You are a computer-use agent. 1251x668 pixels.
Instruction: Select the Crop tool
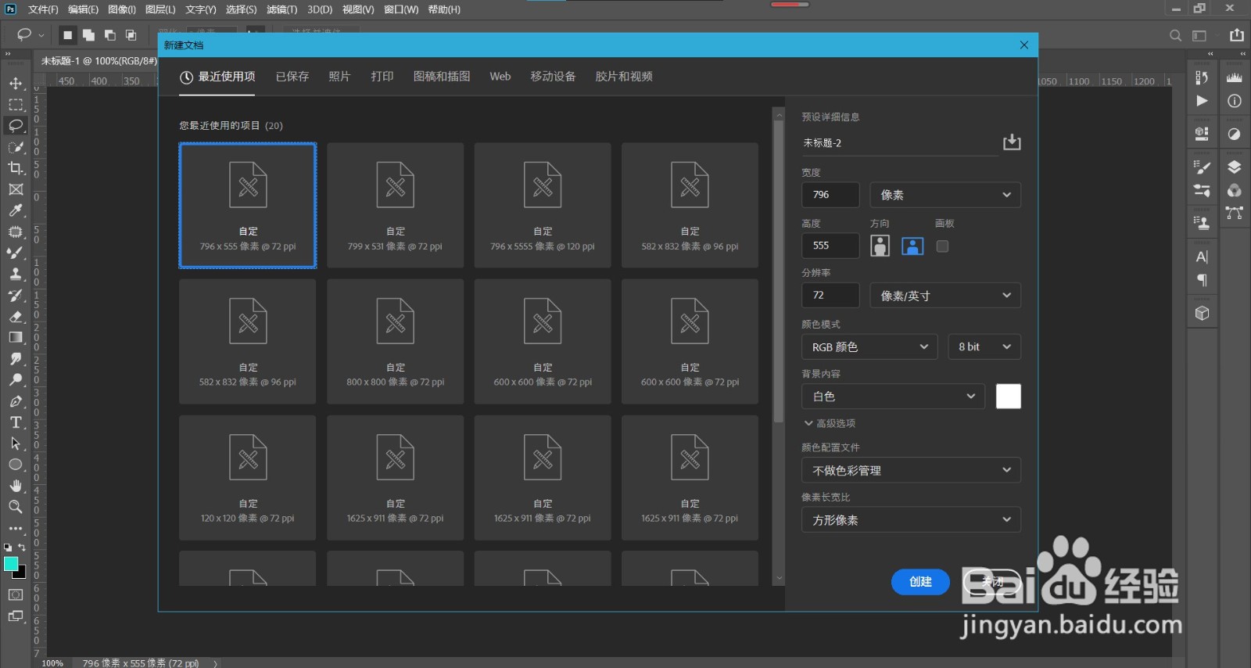coord(16,168)
